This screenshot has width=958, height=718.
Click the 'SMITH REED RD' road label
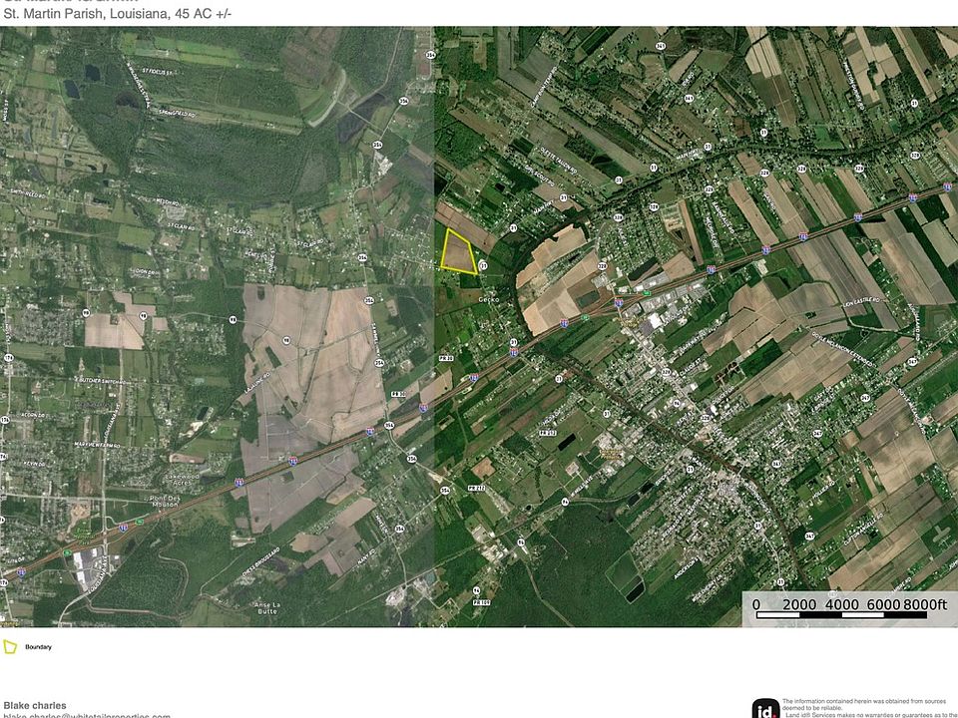pos(28,194)
